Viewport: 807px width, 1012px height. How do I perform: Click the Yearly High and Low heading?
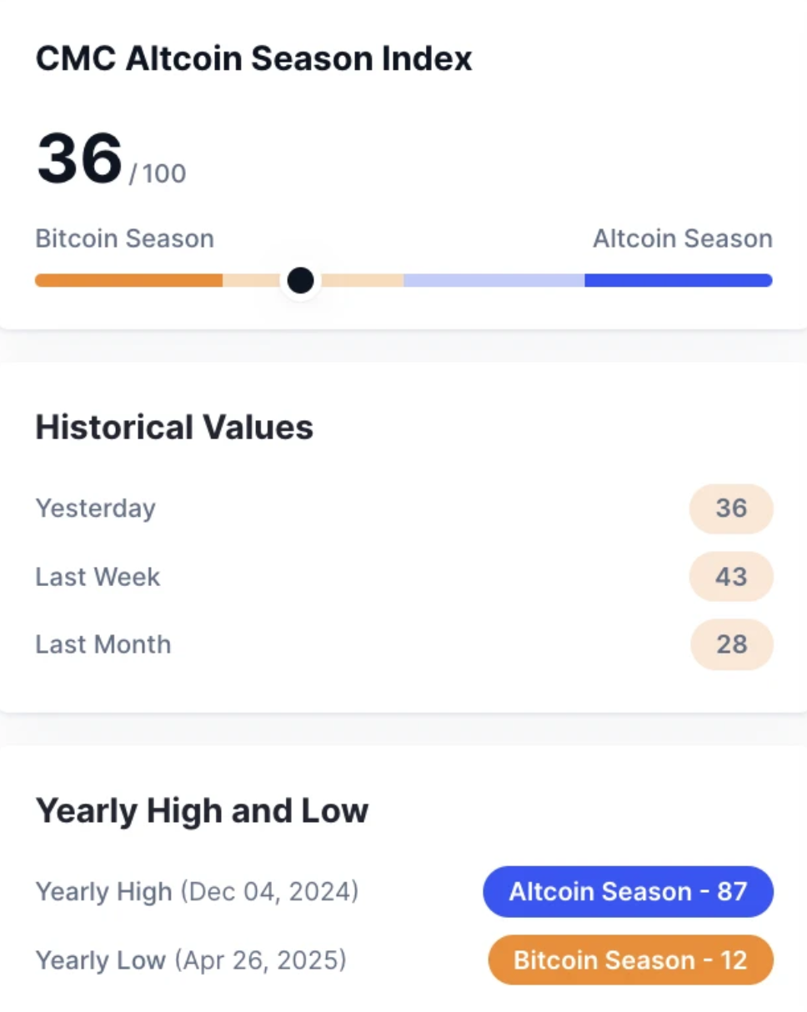pyautogui.click(x=202, y=810)
